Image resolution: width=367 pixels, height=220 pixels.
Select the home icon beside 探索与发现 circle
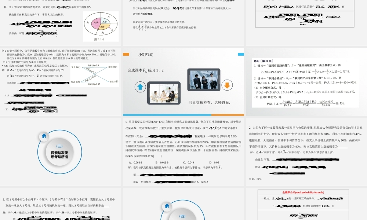[x=44, y=136]
